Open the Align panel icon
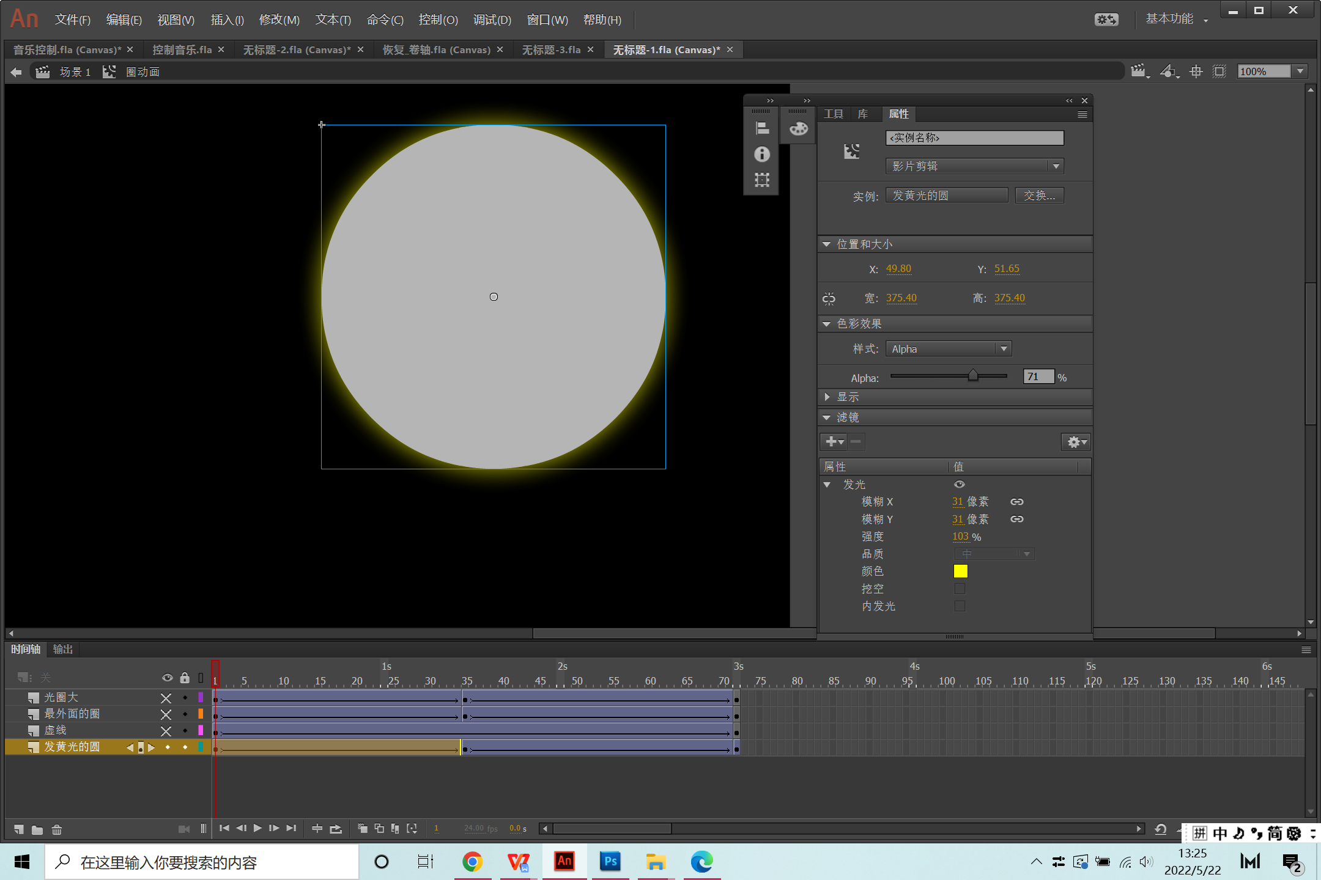Image resolution: width=1321 pixels, height=880 pixels. 761,128
